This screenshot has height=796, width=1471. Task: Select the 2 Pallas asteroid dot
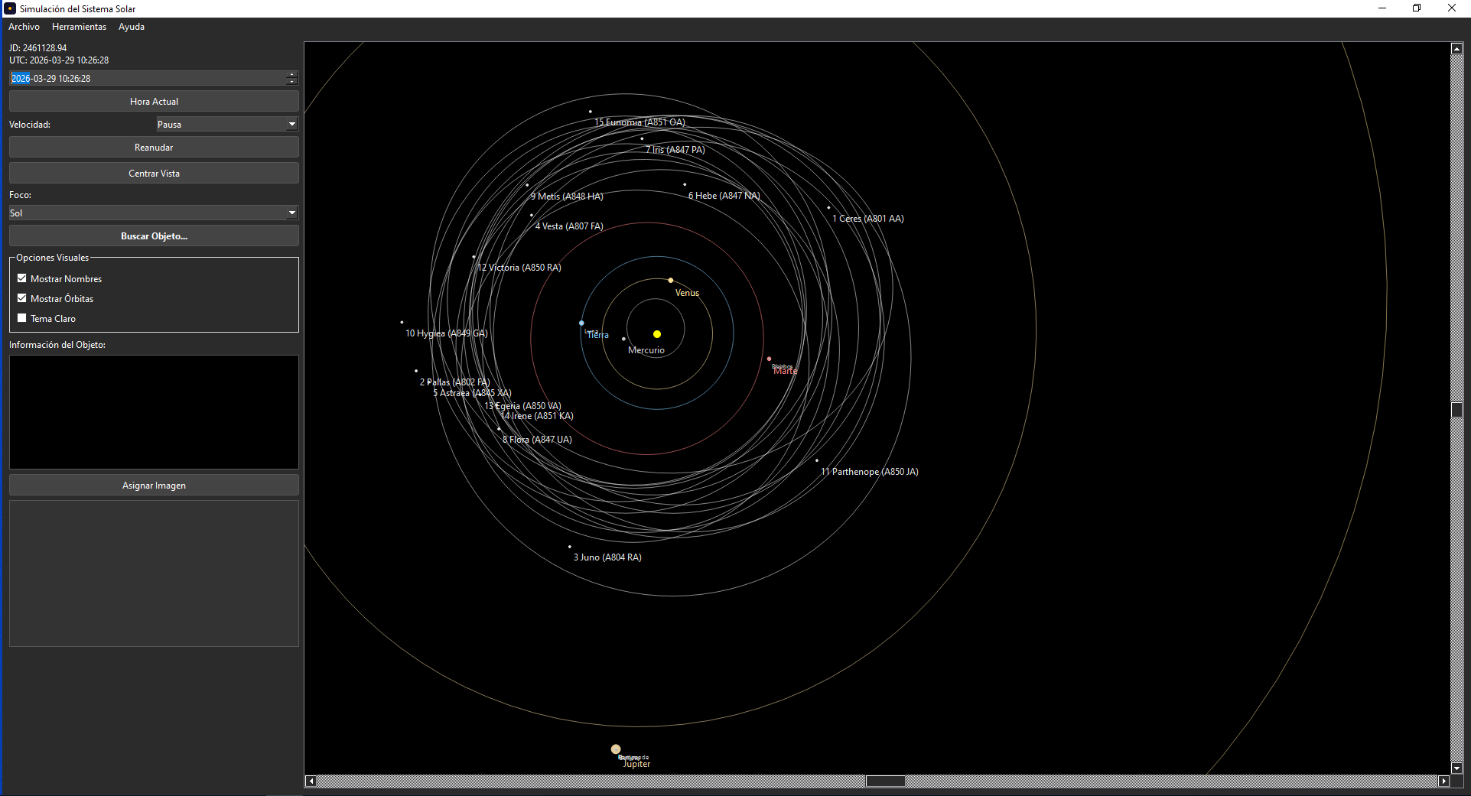click(416, 371)
